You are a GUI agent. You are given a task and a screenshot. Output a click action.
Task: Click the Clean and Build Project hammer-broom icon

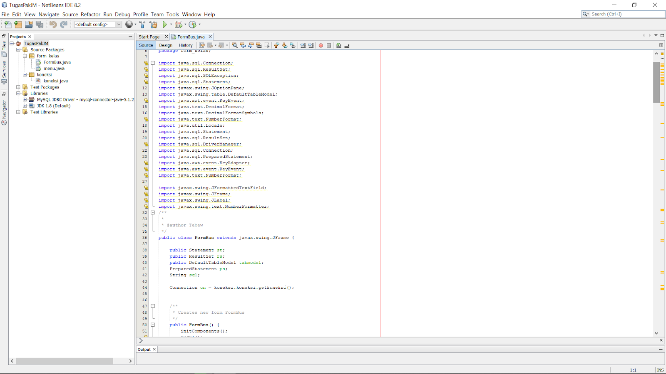pyautogui.click(x=153, y=24)
